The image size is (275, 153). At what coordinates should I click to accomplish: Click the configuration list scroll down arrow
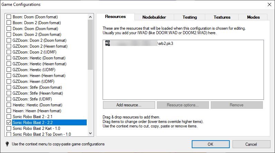tap(90, 133)
